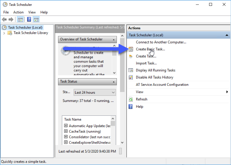
Task: Maximize the Task Scheduler window
Action: point(211,4)
